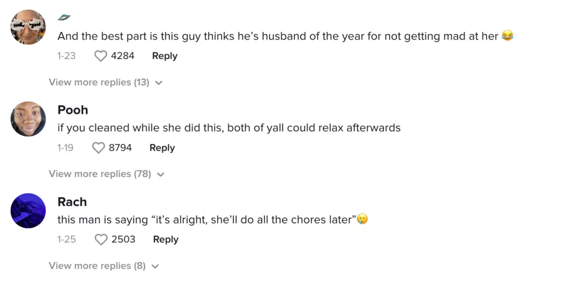Reply to the husband of the year comment
584x281 pixels.
164,56
